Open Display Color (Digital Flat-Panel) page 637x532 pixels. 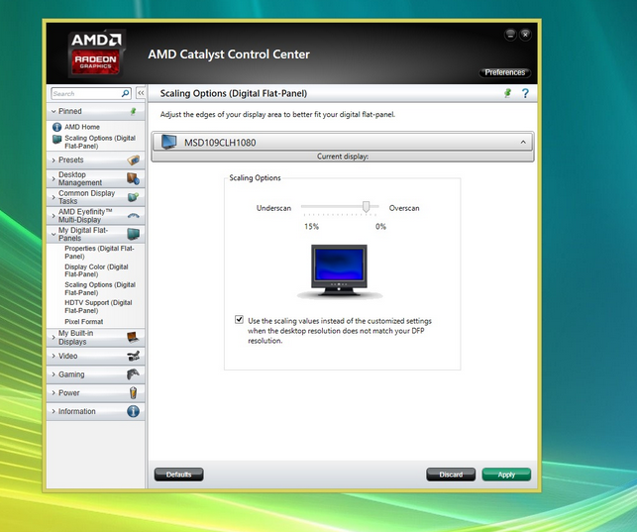point(96,270)
